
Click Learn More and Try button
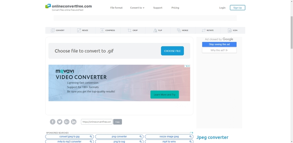(165, 95)
